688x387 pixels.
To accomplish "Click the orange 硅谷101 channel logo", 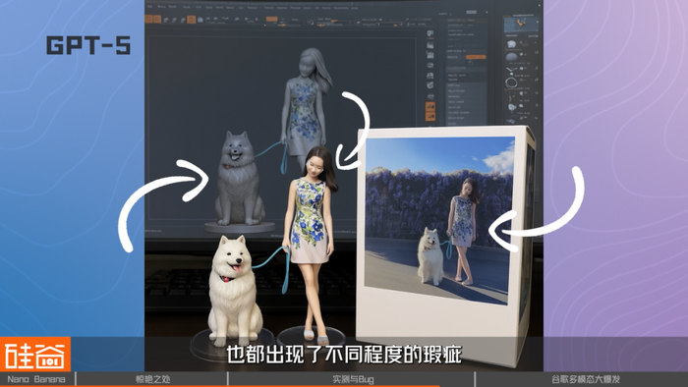I will point(35,355).
